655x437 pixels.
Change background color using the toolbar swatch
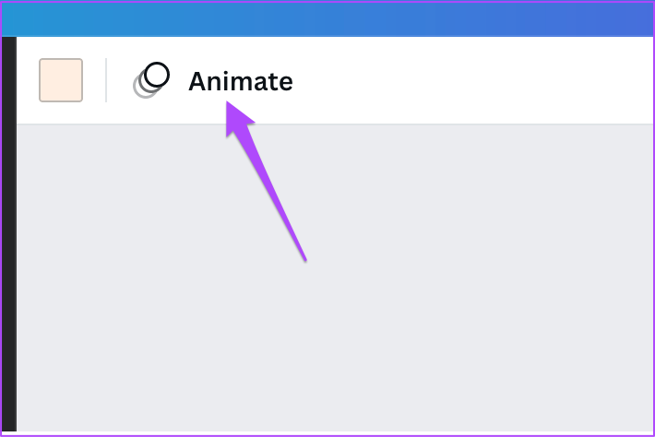coord(61,80)
